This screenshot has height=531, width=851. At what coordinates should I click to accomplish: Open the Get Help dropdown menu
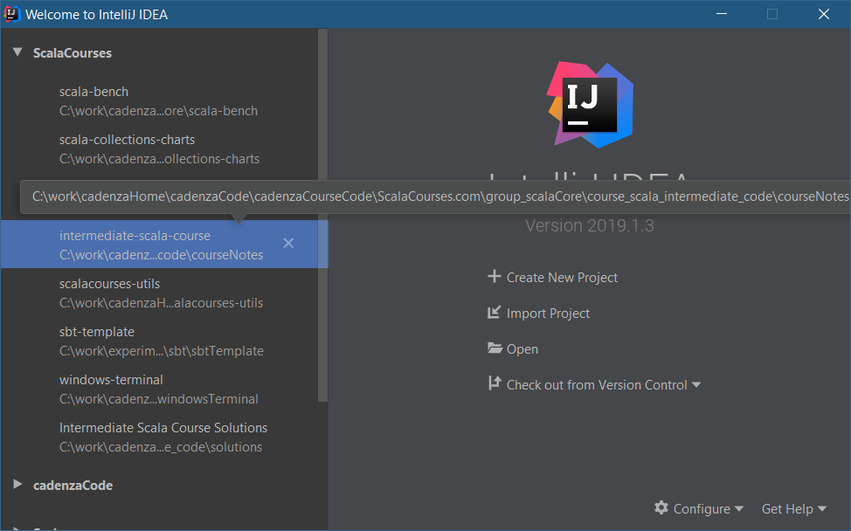point(794,509)
